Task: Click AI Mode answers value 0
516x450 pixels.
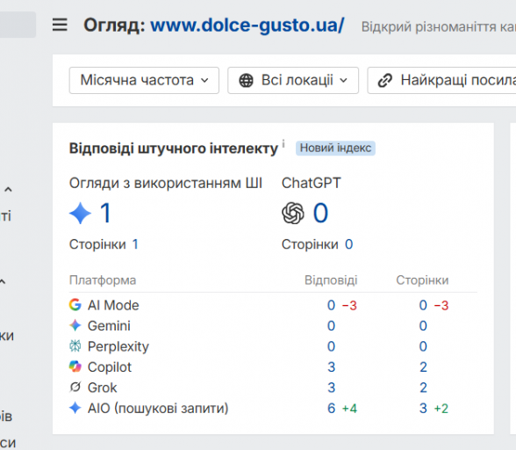Action: pyautogui.click(x=331, y=305)
